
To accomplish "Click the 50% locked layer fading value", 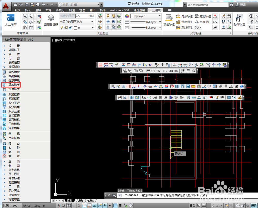I will [x=91, y=16].
